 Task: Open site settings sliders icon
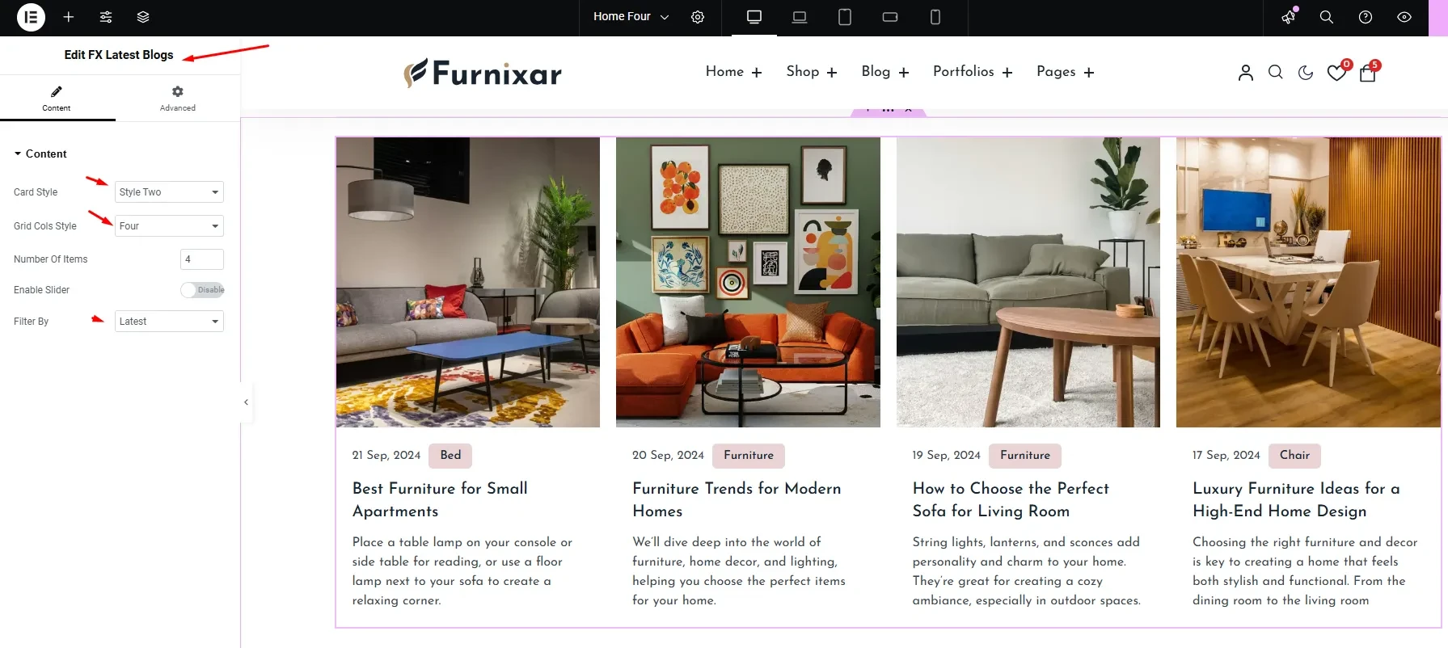pos(106,17)
